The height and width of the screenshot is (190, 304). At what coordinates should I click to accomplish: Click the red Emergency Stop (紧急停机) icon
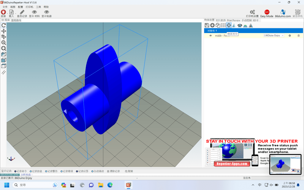coord(297,12)
